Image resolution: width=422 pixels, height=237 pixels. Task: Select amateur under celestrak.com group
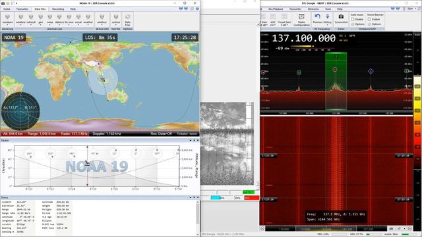pyautogui.click(x=20, y=19)
